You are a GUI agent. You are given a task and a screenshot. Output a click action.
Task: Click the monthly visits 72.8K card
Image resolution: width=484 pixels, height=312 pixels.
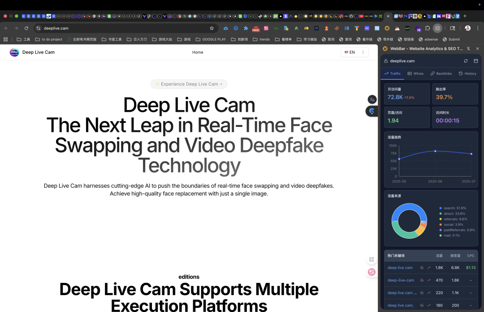407,94
